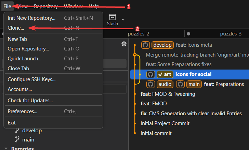This screenshot has height=150, width=249.
Task: Select the main branch in the sidebar
Action: (x=28, y=139)
